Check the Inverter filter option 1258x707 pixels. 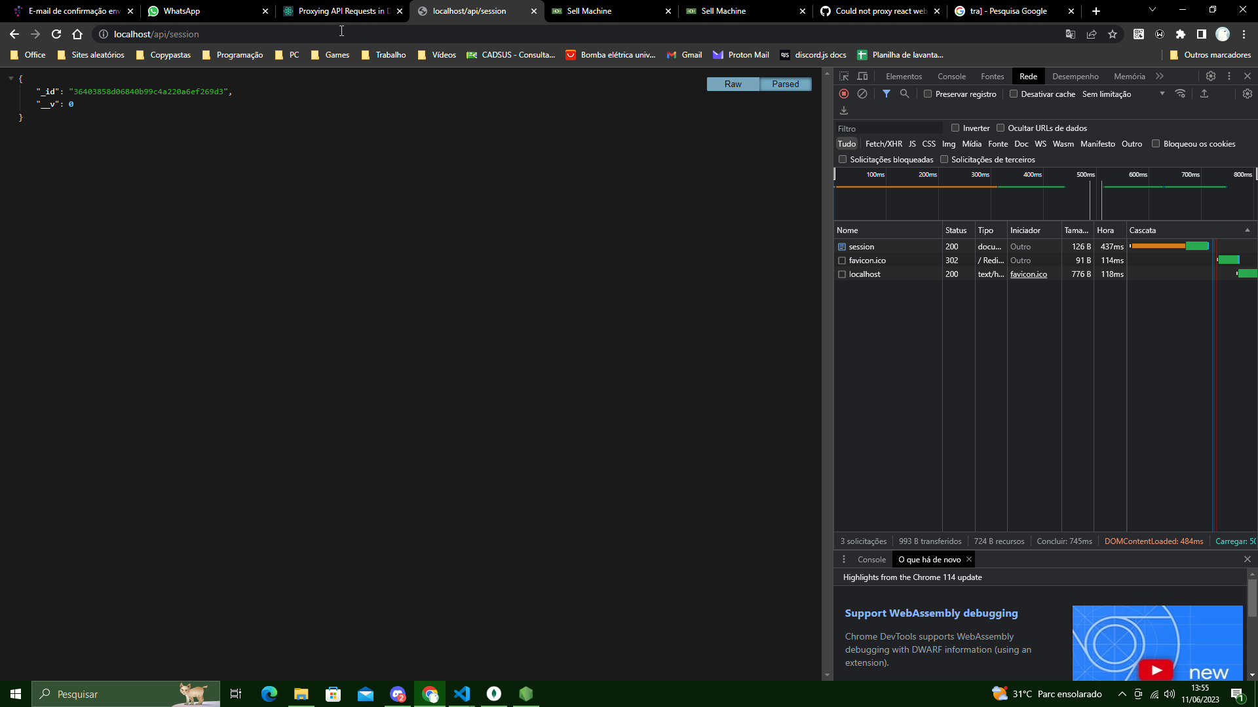tap(957, 128)
